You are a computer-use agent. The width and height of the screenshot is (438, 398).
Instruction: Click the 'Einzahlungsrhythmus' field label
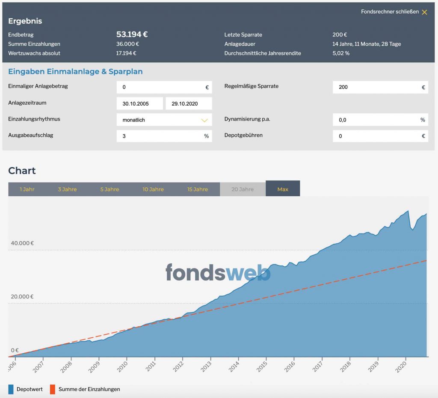(x=34, y=119)
